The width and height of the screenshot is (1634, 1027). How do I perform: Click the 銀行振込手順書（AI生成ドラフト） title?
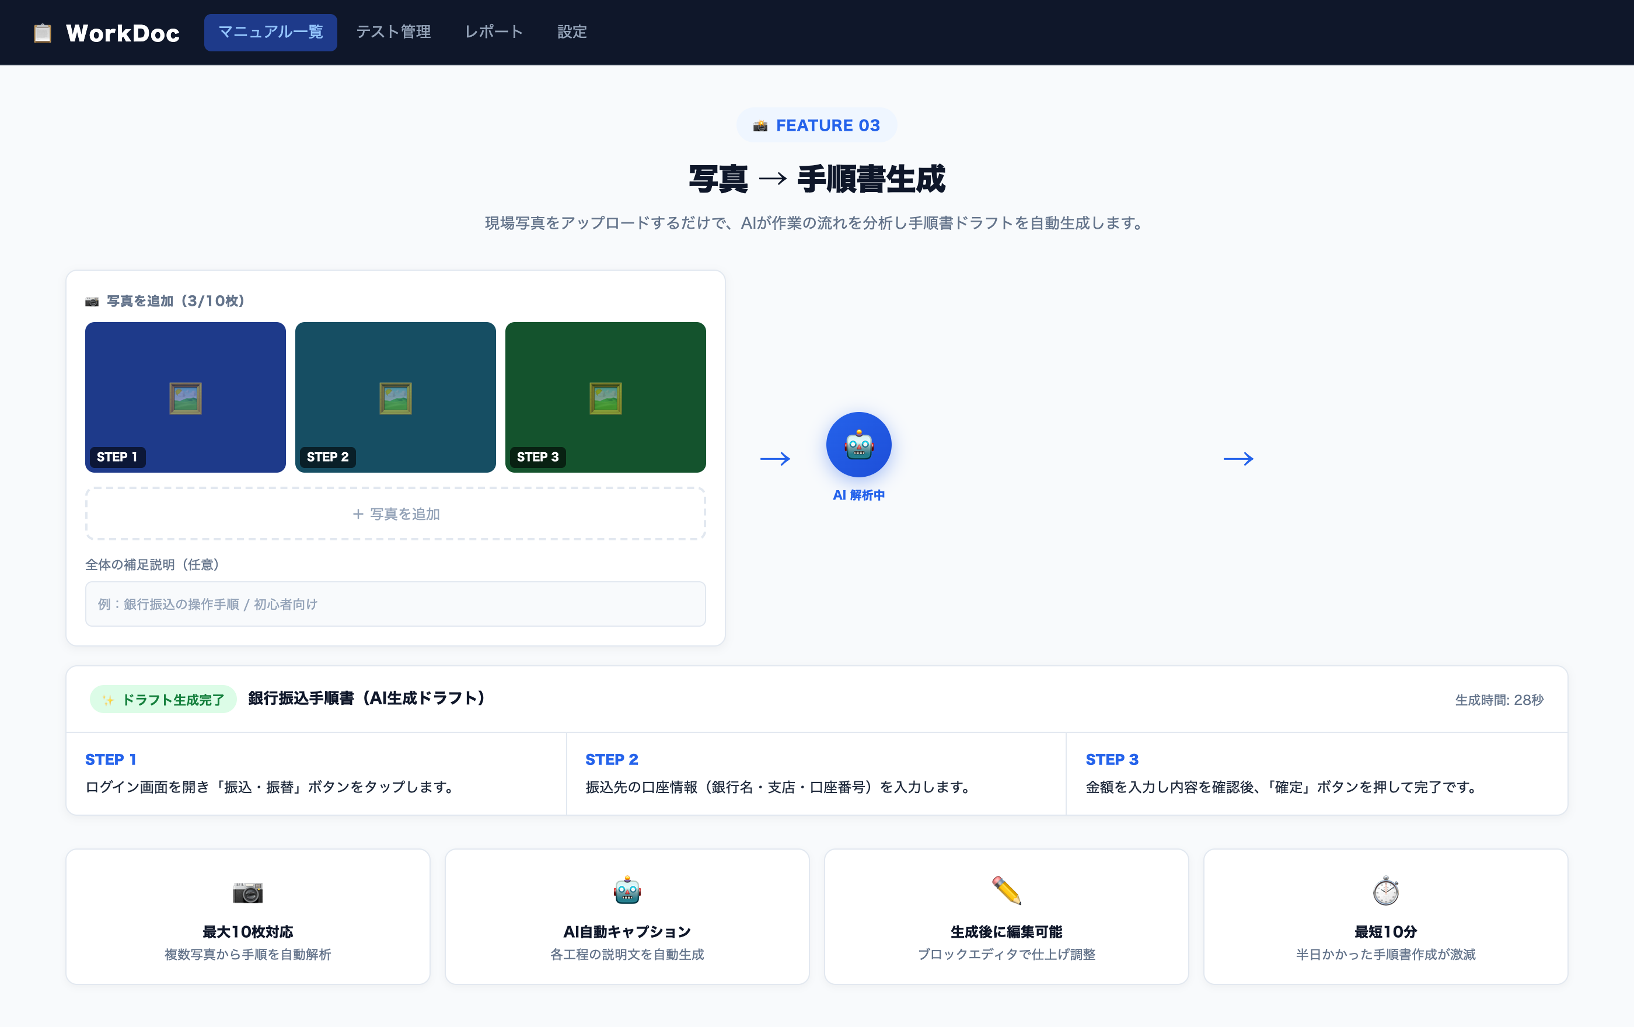click(x=366, y=698)
